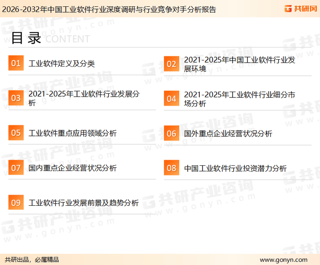Image resolution: width=320 pixels, height=265 pixels.
Task: Click the report title in the header
Action: coord(109,9)
